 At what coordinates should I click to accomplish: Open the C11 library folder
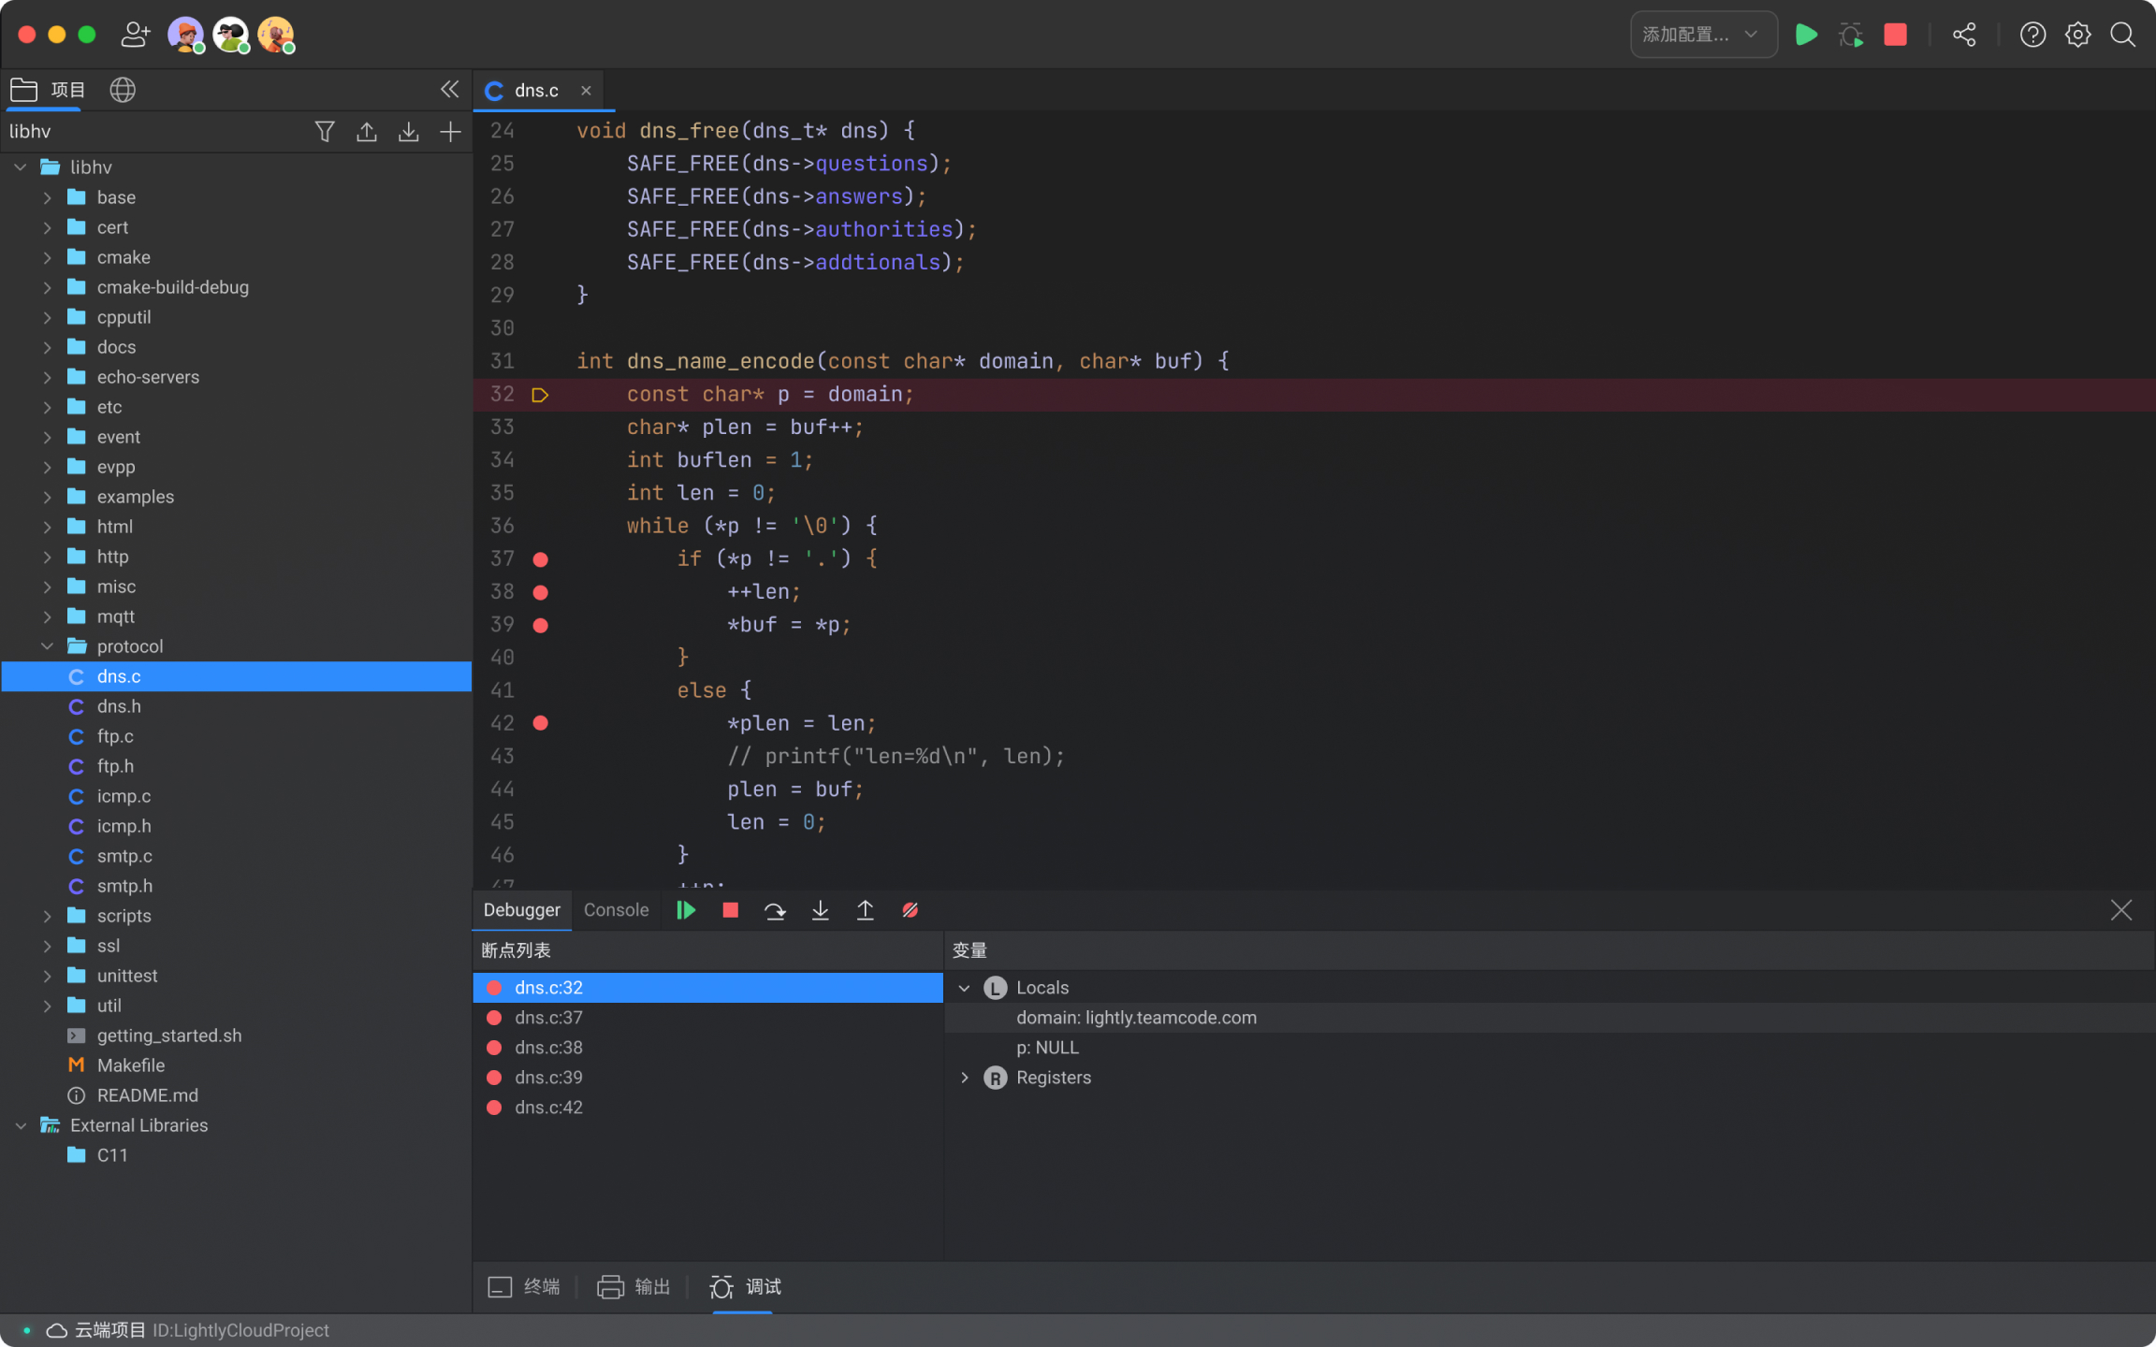(236, 1155)
